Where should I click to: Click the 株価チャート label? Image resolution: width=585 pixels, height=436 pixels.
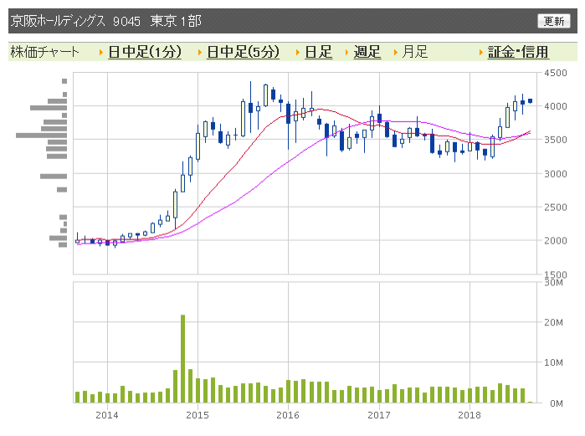pyautogui.click(x=44, y=52)
